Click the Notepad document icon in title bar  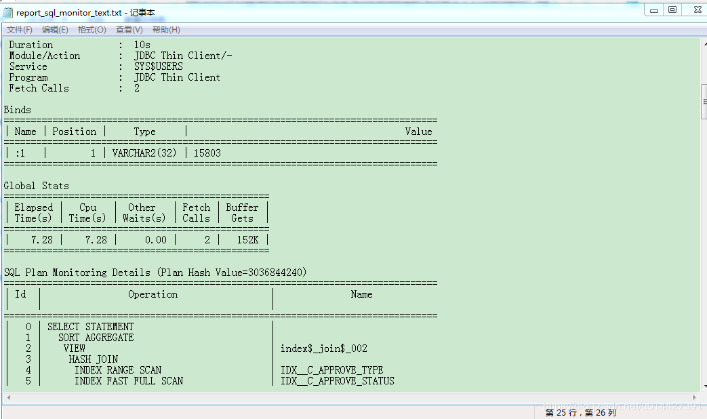click(x=7, y=13)
